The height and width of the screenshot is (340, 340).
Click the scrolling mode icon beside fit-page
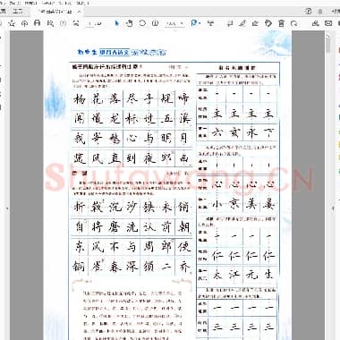(x=211, y=23)
